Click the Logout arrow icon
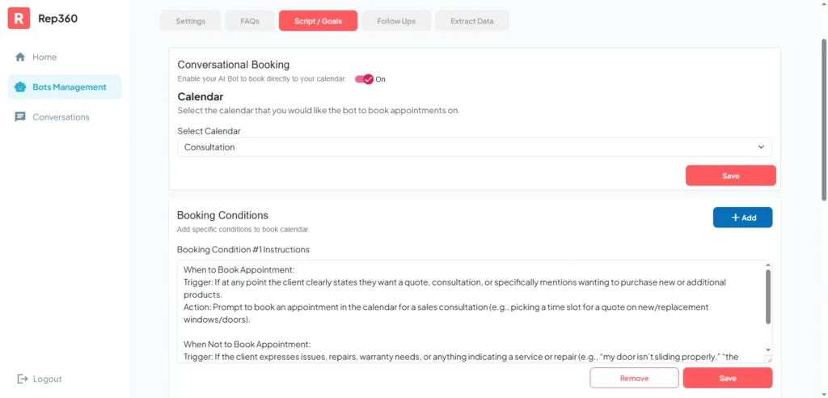 point(22,379)
